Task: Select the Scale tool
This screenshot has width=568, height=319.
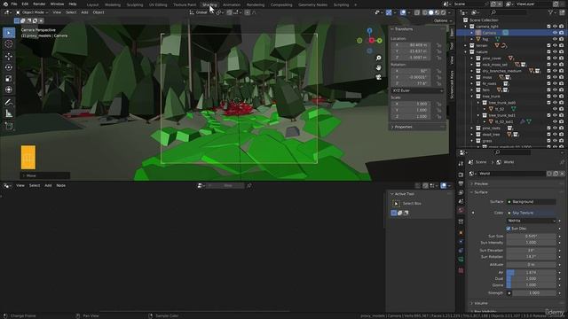Action: [x=9, y=79]
